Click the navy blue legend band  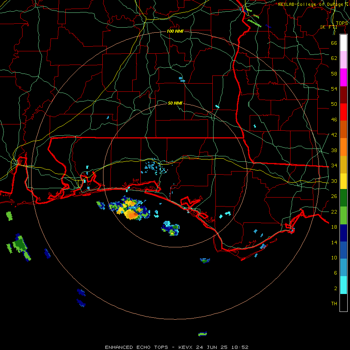point(343,233)
